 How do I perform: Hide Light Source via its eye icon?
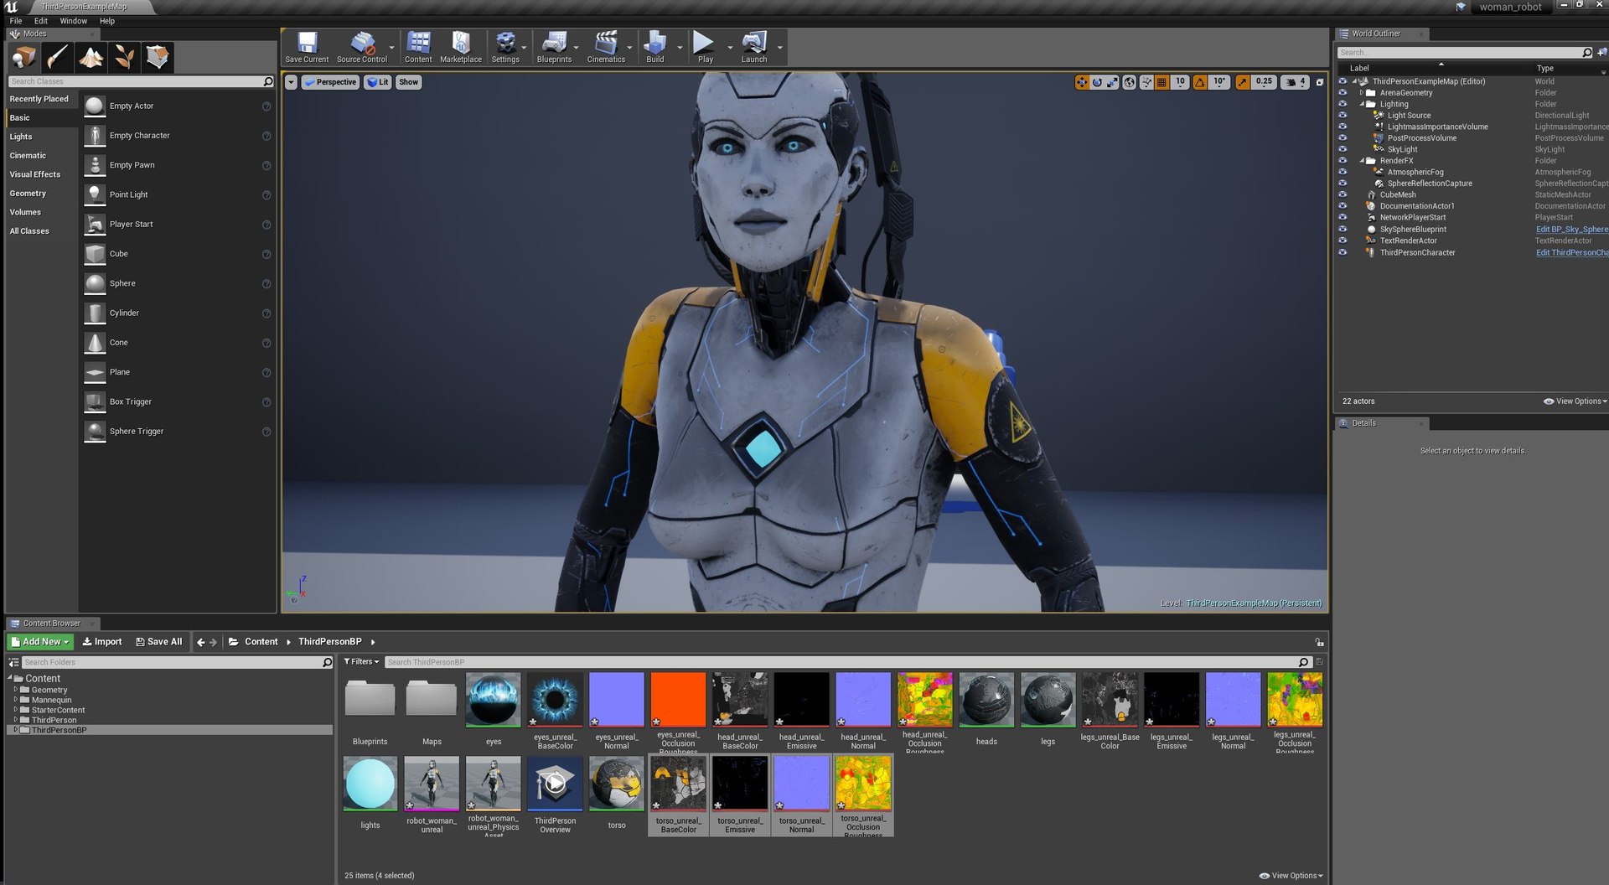[1343, 116]
